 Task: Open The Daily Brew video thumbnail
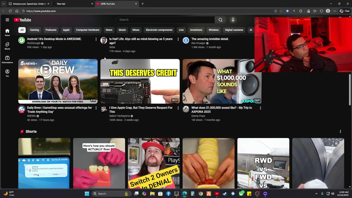pyautogui.click(x=58, y=81)
